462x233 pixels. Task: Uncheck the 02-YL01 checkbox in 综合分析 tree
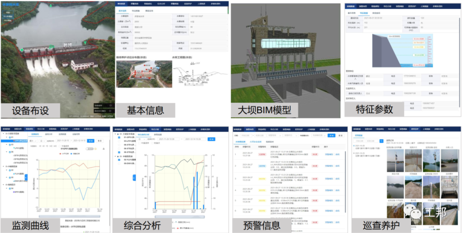119,160
